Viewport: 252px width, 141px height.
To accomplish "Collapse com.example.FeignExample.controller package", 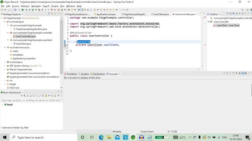I will pos(8,33).
